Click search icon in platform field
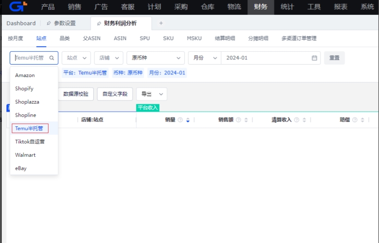This screenshot has height=243, width=379. pos(52,58)
